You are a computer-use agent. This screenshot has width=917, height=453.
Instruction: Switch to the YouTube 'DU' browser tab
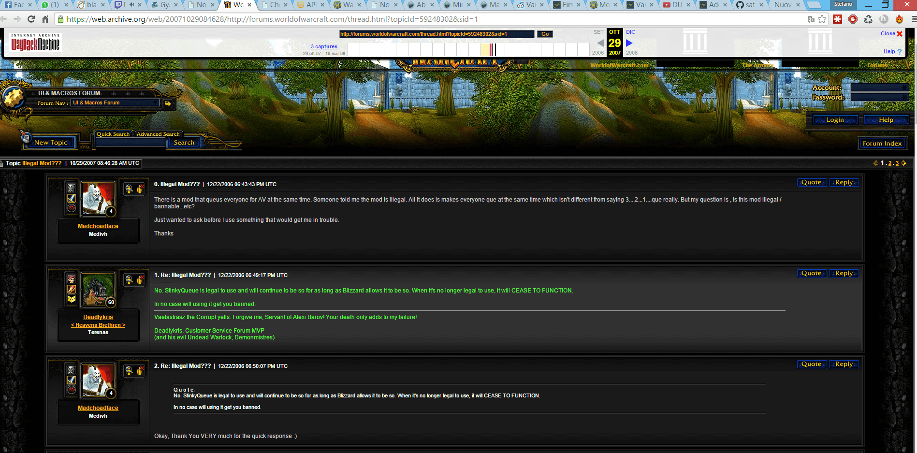[676, 5]
